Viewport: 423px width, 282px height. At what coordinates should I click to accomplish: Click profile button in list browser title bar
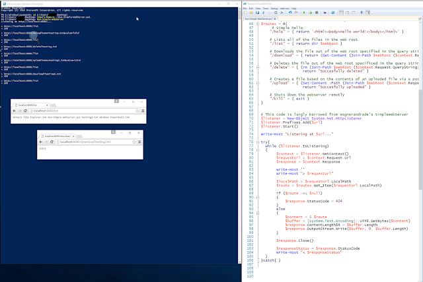[116, 101]
